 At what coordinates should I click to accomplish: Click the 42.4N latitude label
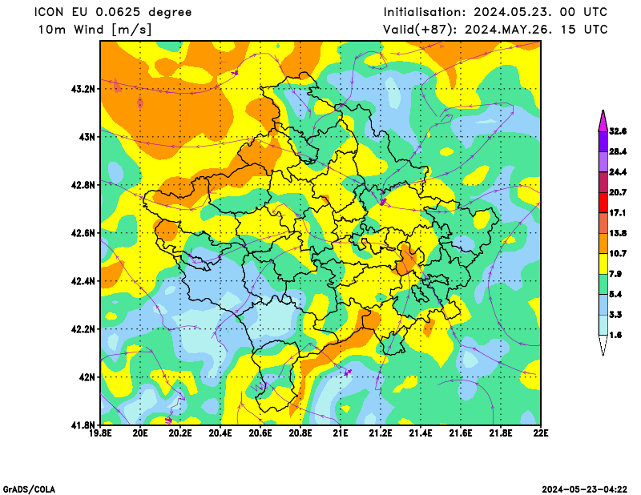pos(83,281)
